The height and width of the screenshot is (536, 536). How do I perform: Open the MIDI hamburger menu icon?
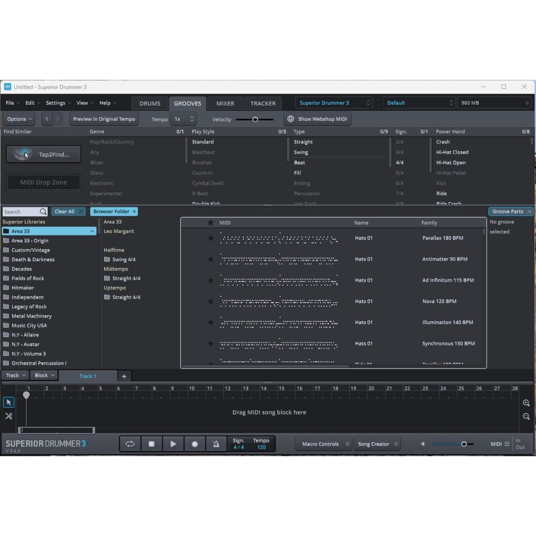507,444
